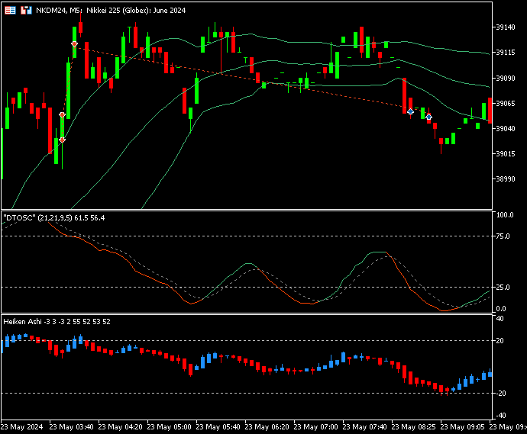Click the -40 label on Heiken Ashi scale
Image resolution: width=527 pixels, height=434 pixels.
coord(500,416)
